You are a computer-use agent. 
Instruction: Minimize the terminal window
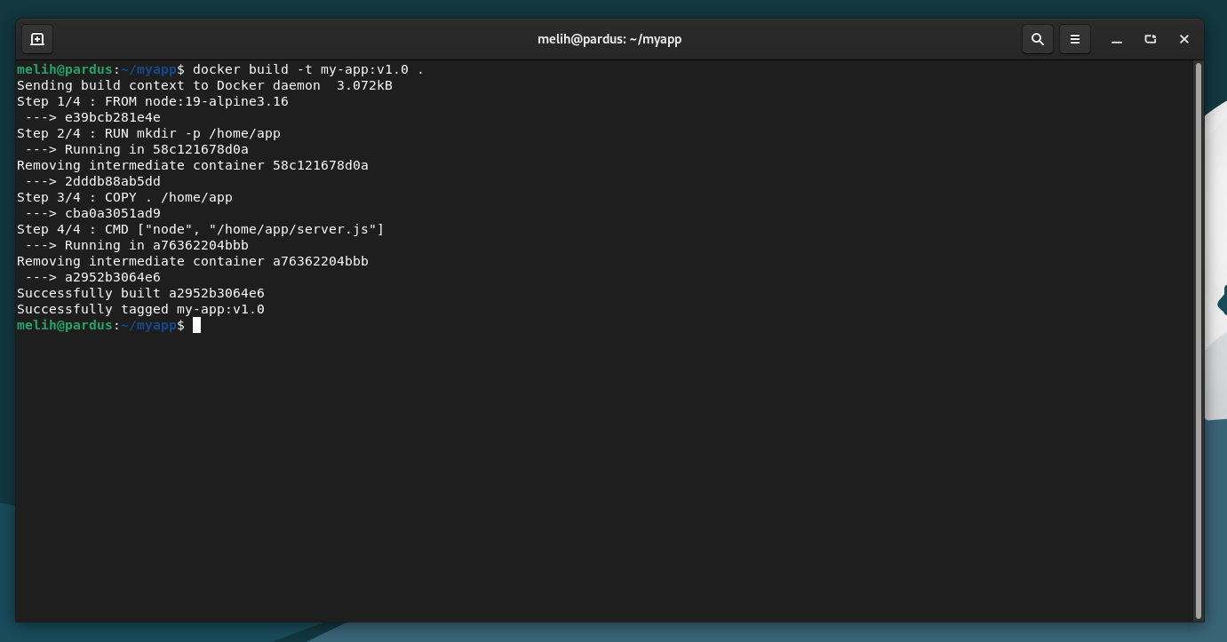click(1117, 39)
